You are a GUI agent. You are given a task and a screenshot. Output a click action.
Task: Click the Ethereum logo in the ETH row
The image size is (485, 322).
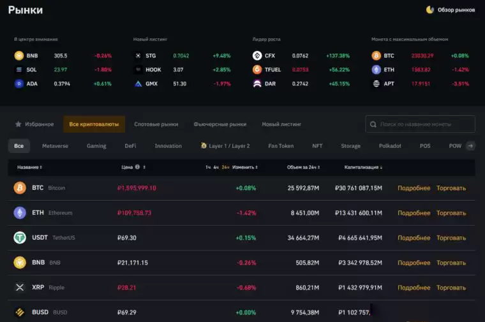click(20, 213)
